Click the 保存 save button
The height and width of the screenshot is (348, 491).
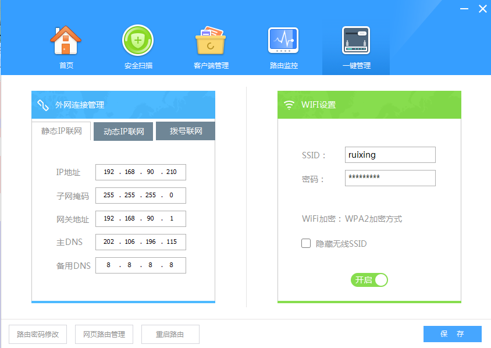coord(452,334)
